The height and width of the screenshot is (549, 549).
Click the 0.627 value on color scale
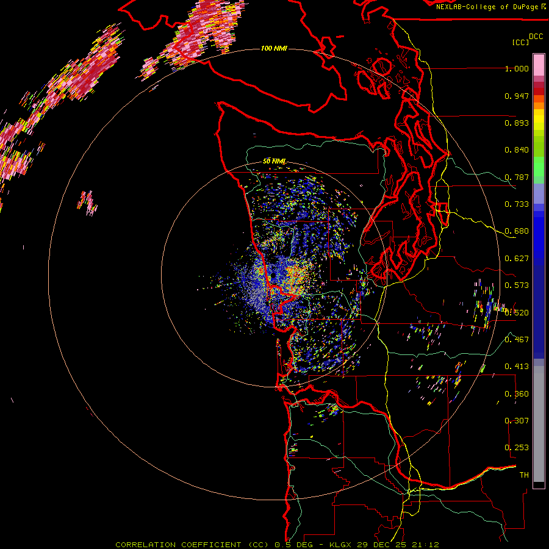(517, 259)
